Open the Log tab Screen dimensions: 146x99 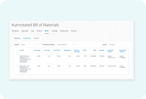[x=32, y=31]
